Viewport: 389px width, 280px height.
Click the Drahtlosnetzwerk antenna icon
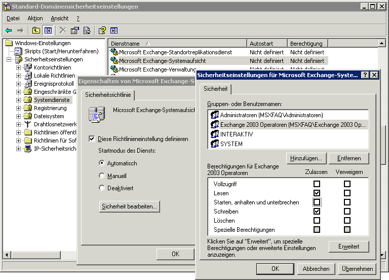coord(27,124)
